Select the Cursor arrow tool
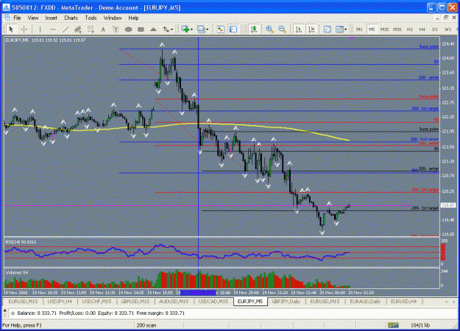This screenshot has height=331, width=460. (11, 29)
